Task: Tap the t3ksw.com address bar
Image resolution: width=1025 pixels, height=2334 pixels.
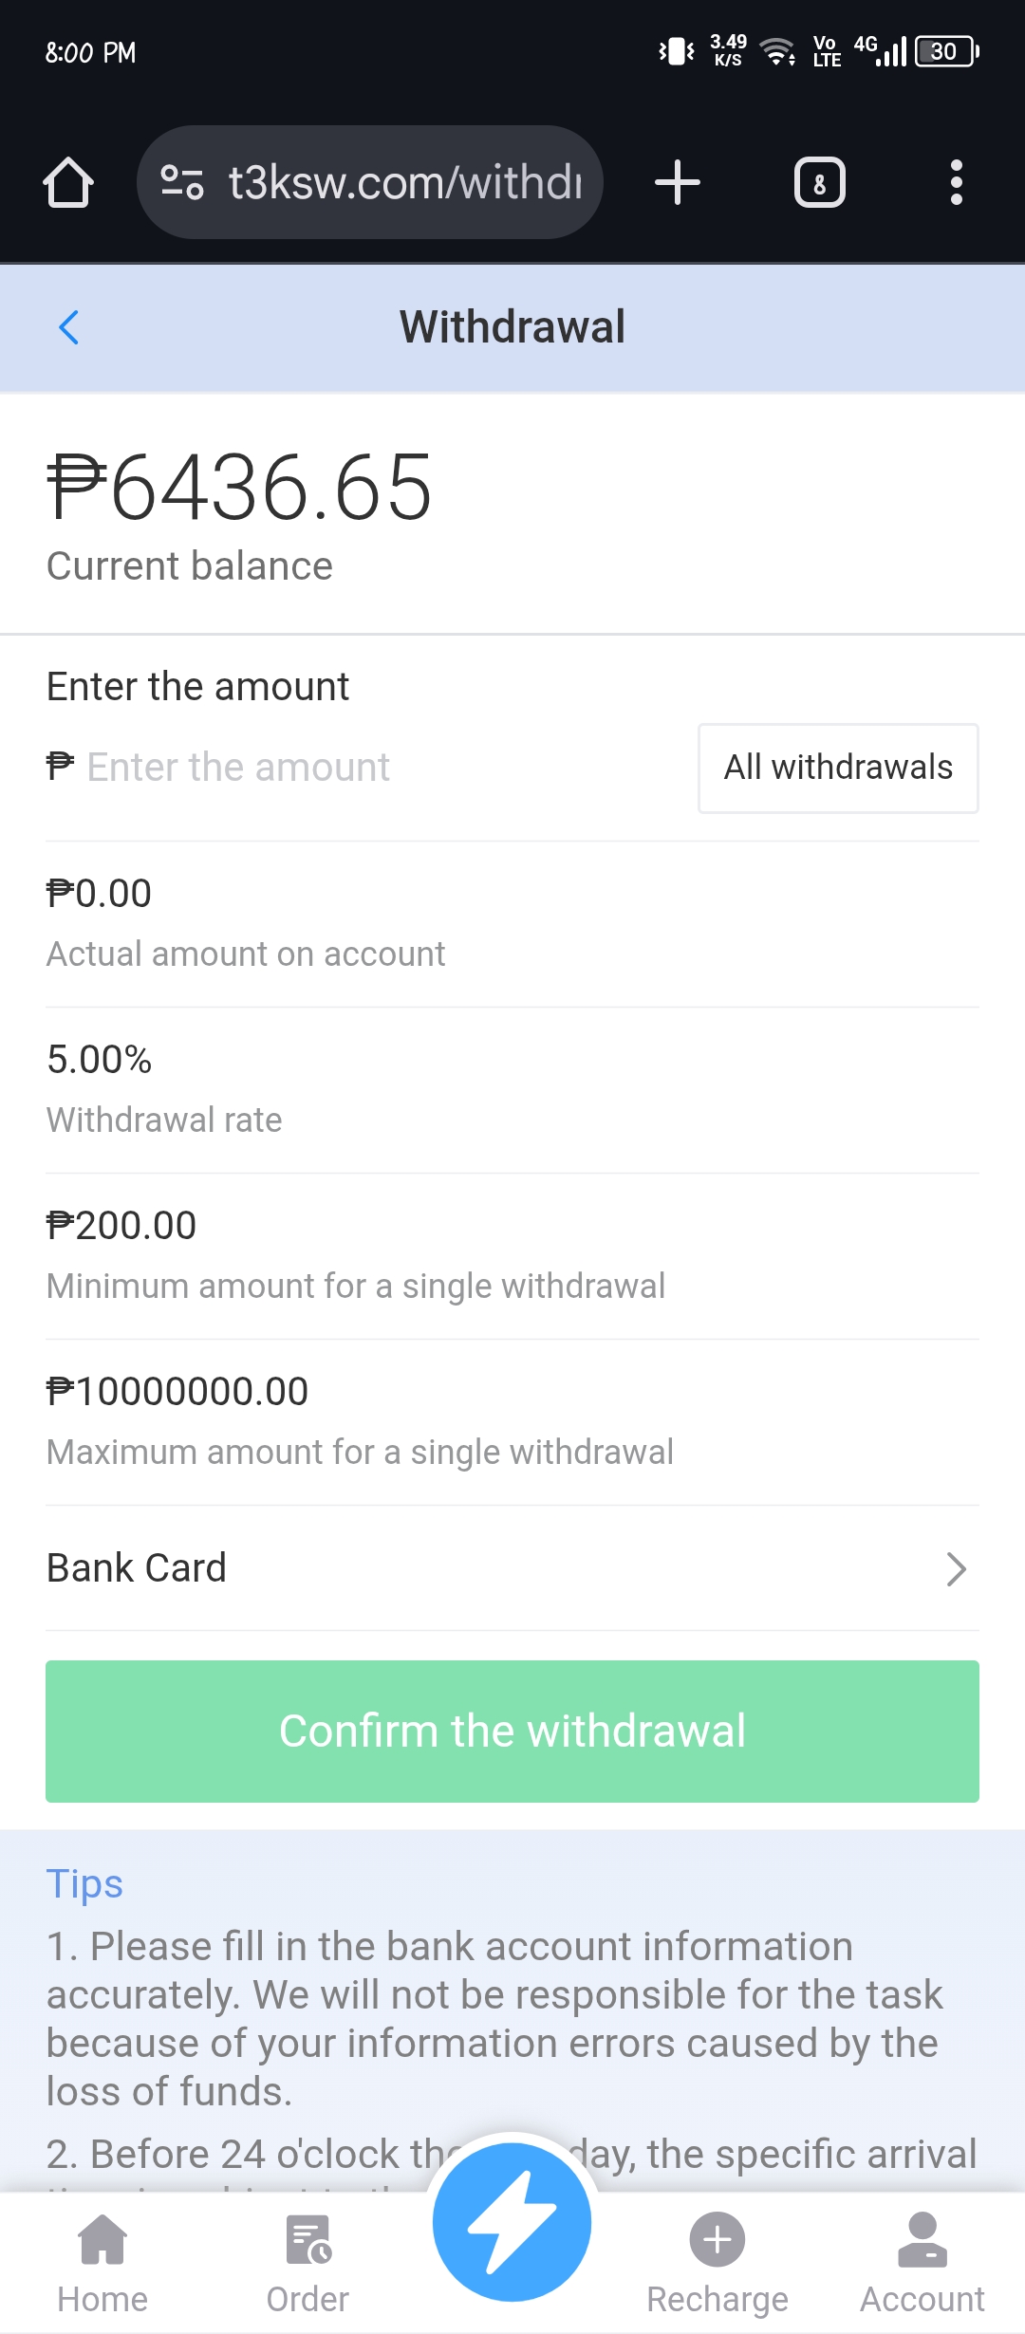Action: point(405,182)
